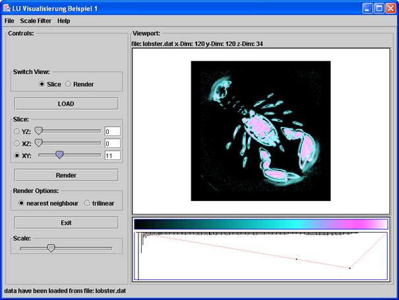Click the YZ slice number field
The height and width of the screenshot is (300, 399).
coord(111,131)
